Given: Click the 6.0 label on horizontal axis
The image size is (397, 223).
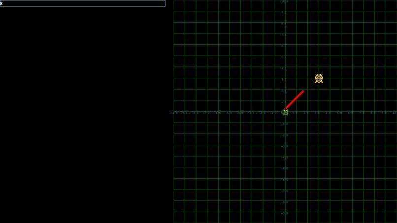Looking at the screenshot, I should (350, 113).
